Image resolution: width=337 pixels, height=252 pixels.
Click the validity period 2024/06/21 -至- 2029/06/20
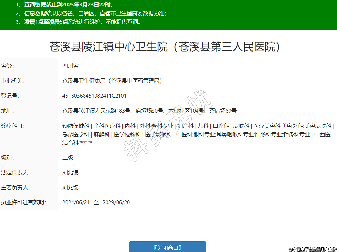click(x=96, y=203)
